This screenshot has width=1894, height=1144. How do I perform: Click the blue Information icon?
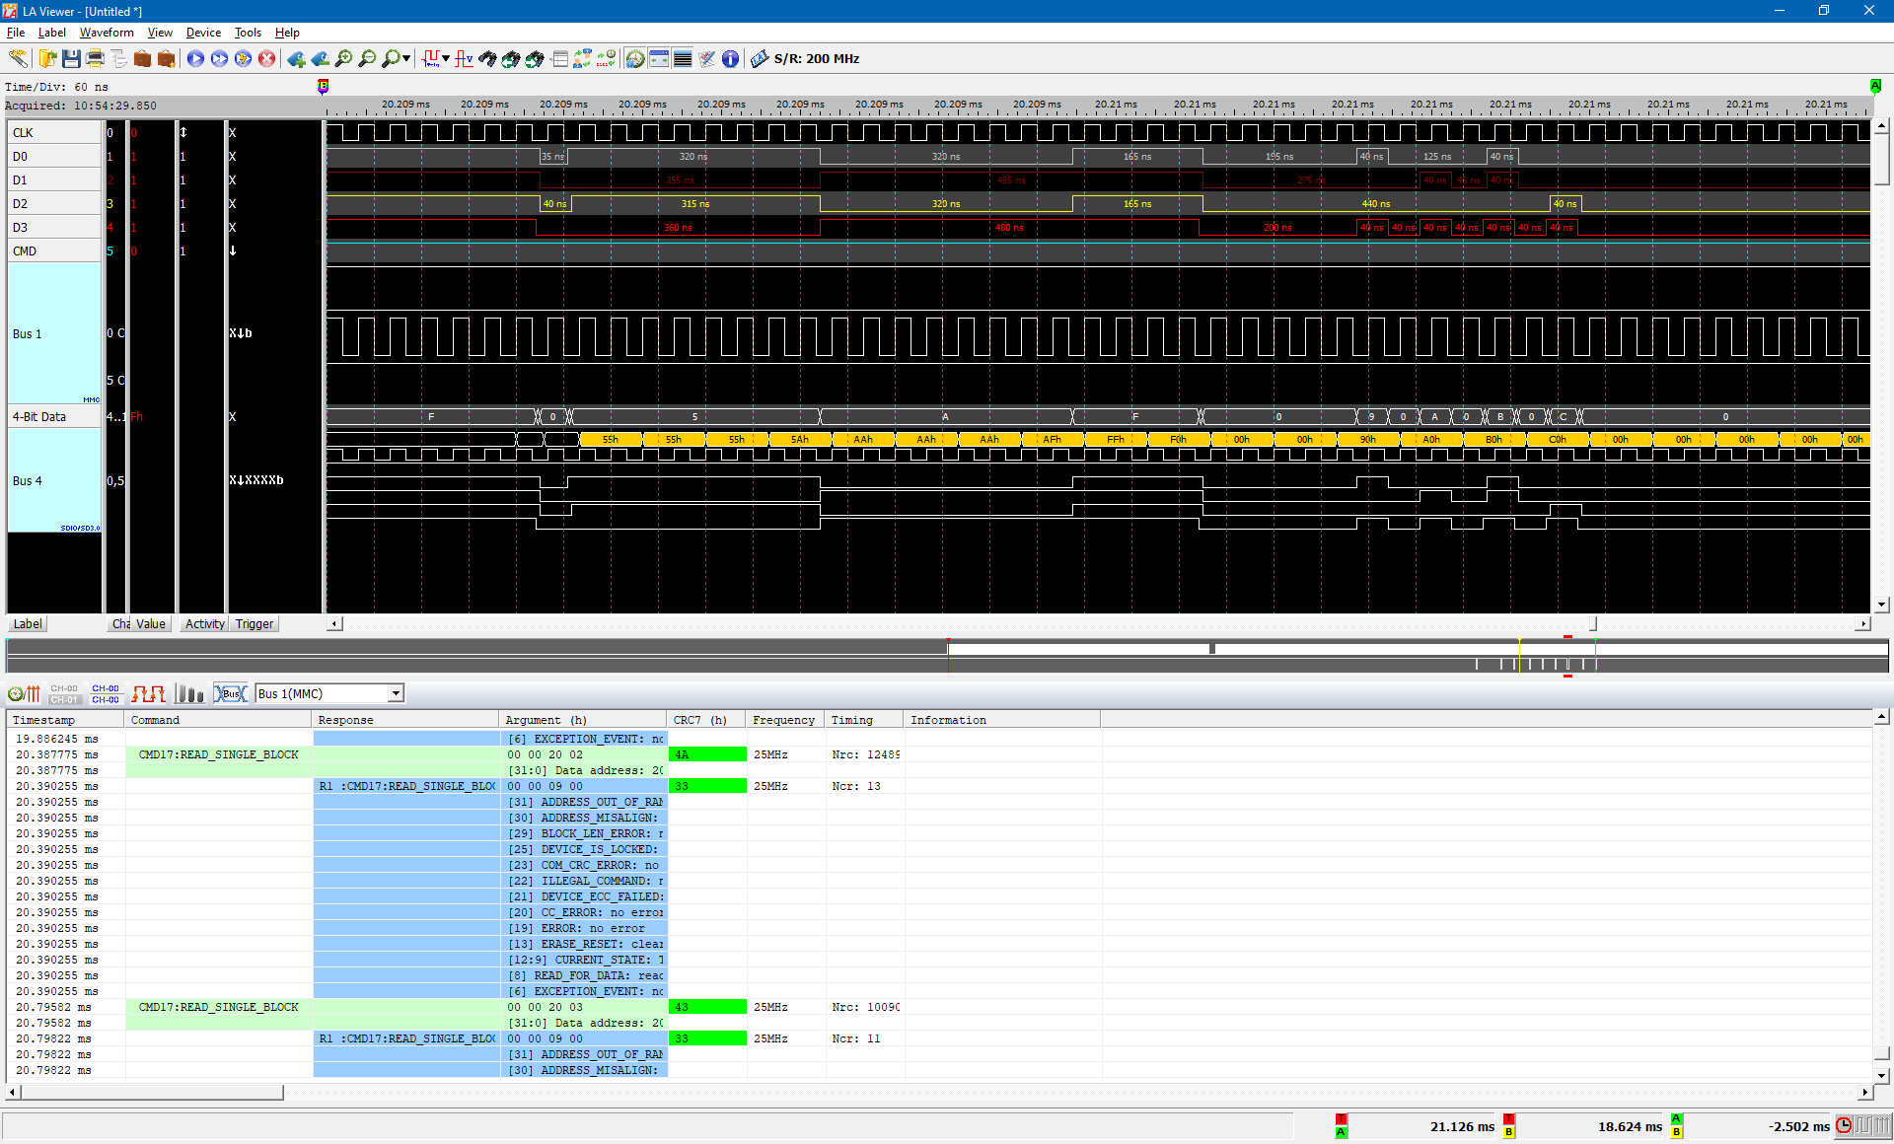click(x=730, y=59)
